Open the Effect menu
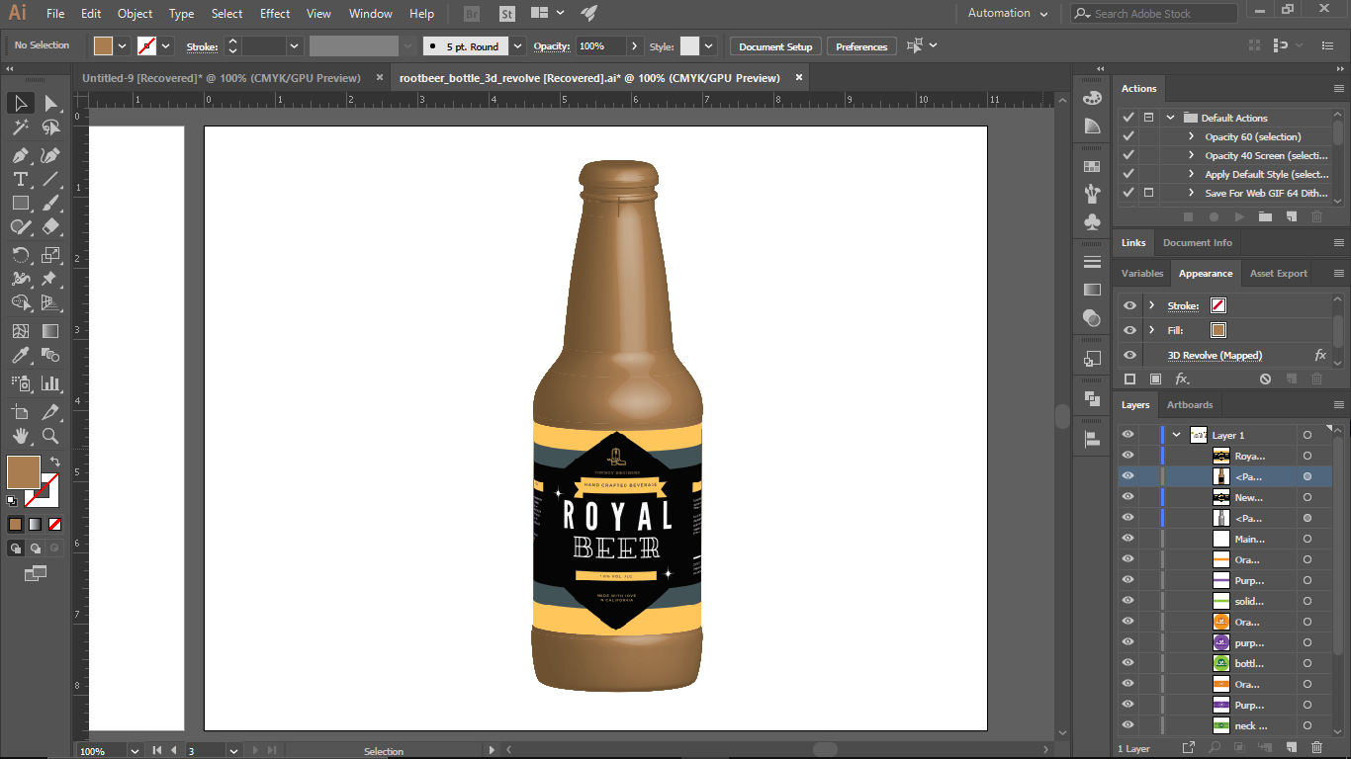 [275, 14]
